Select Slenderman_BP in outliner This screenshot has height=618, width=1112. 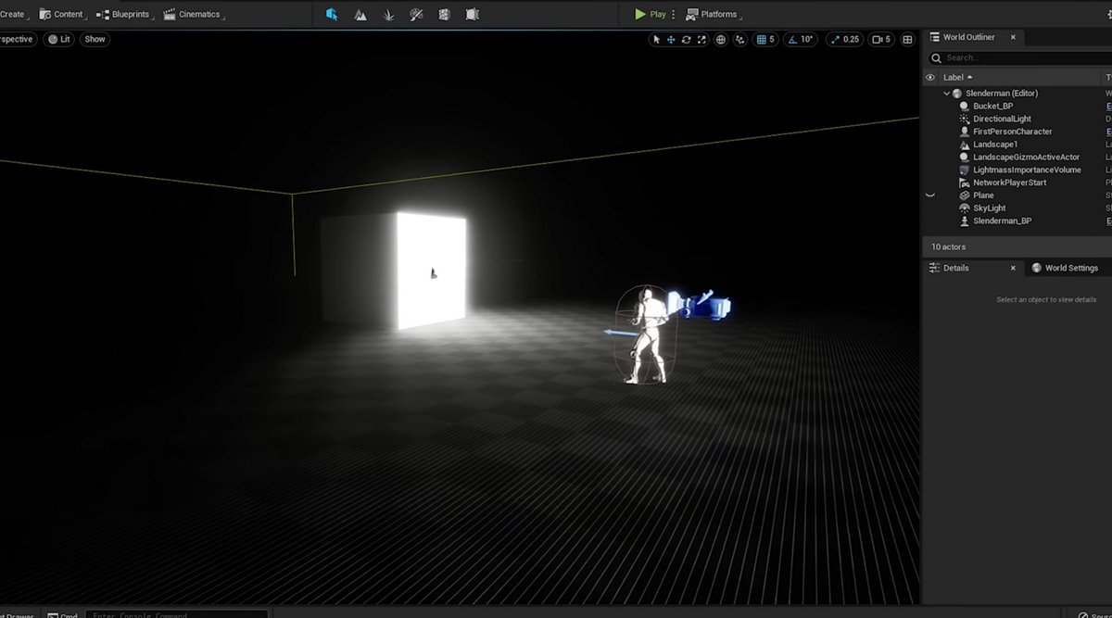click(x=1002, y=221)
